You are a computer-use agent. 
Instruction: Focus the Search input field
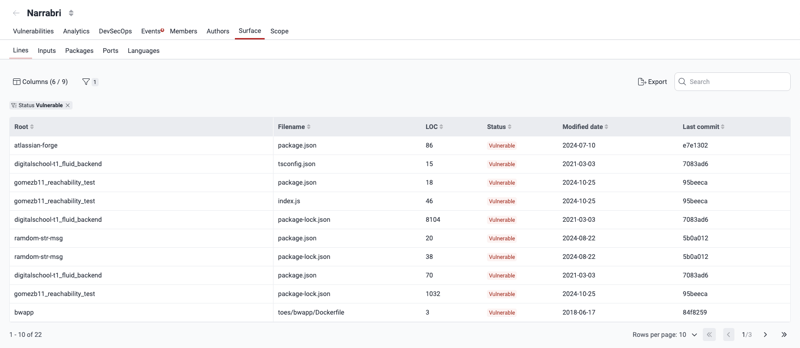732,82
